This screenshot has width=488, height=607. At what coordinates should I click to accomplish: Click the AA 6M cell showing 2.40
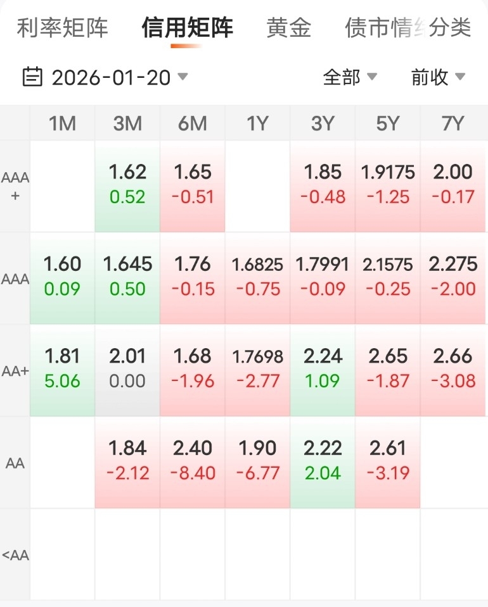pos(193,461)
